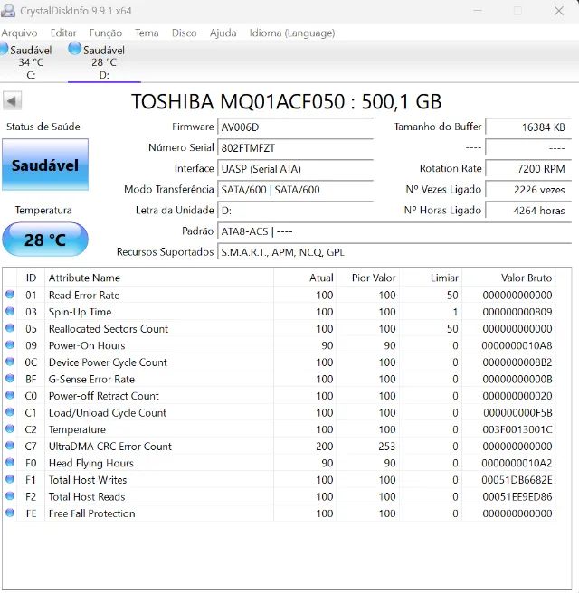Click the Recursos Suportados field
Viewport: 579px width, 593px height.
point(394,252)
